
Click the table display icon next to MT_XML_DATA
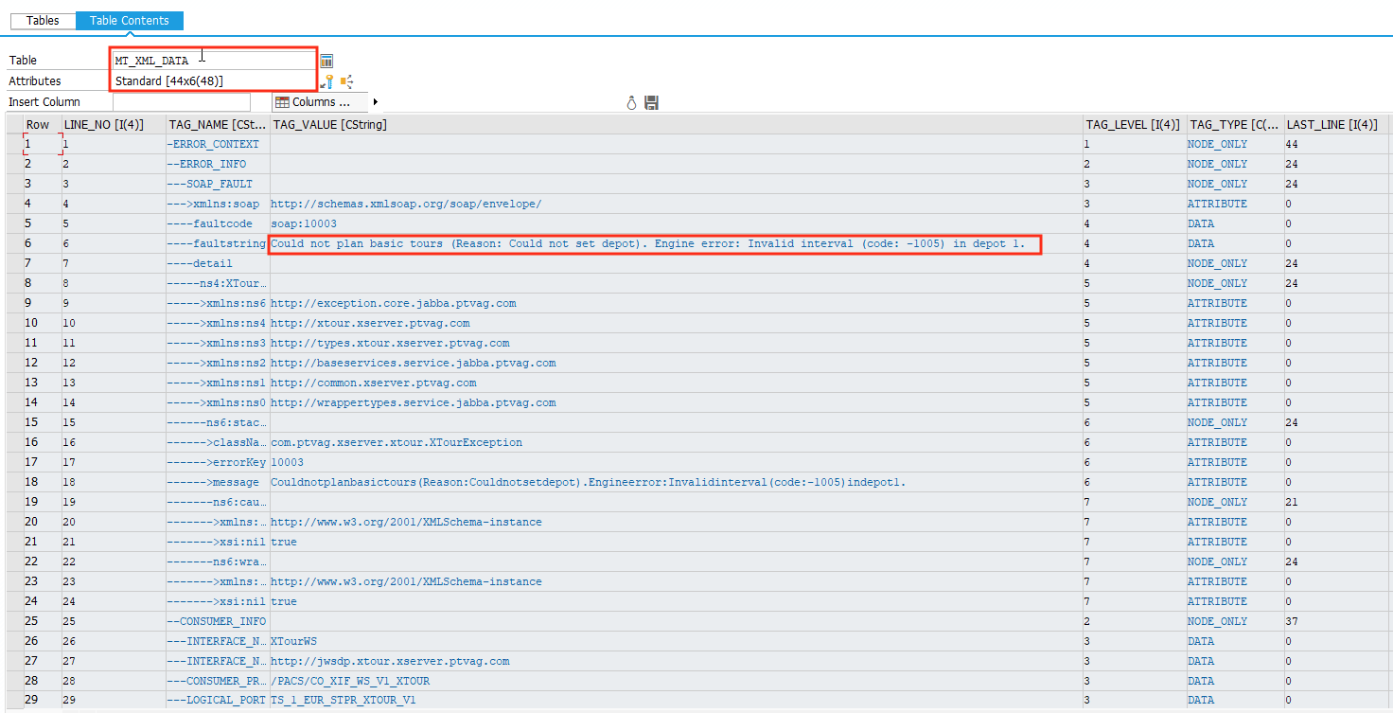(x=326, y=61)
